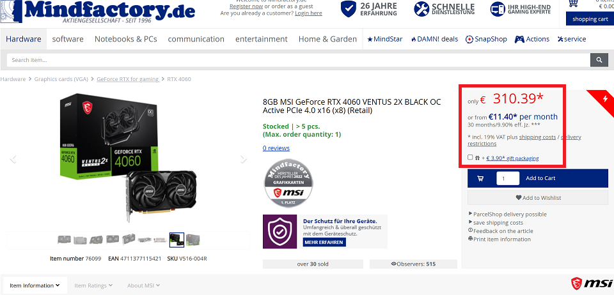Open the entertainment category

pyautogui.click(x=261, y=39)
